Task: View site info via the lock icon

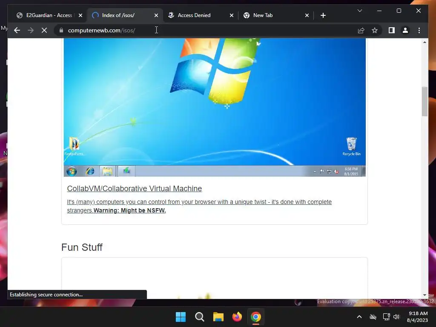Action: tap(61, 30)
